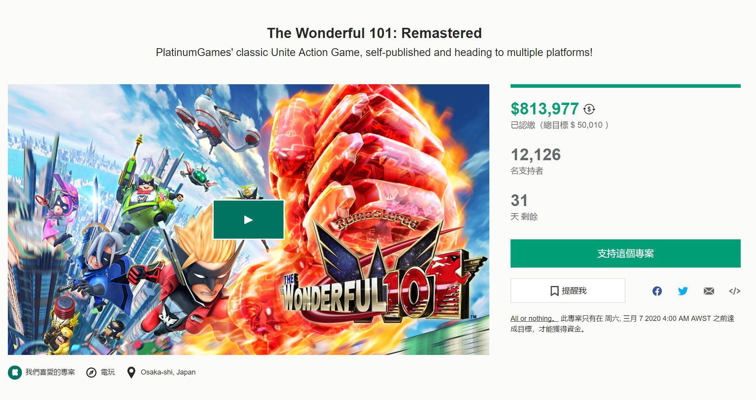Click the green 支持這個專案 button
This screenshot has width=756, height=400.
(625, 253)
